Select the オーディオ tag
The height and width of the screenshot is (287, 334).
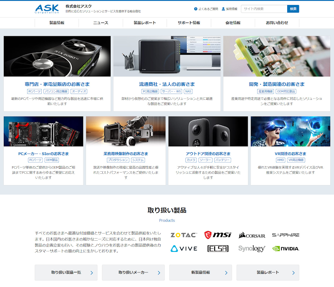point(79,91)
